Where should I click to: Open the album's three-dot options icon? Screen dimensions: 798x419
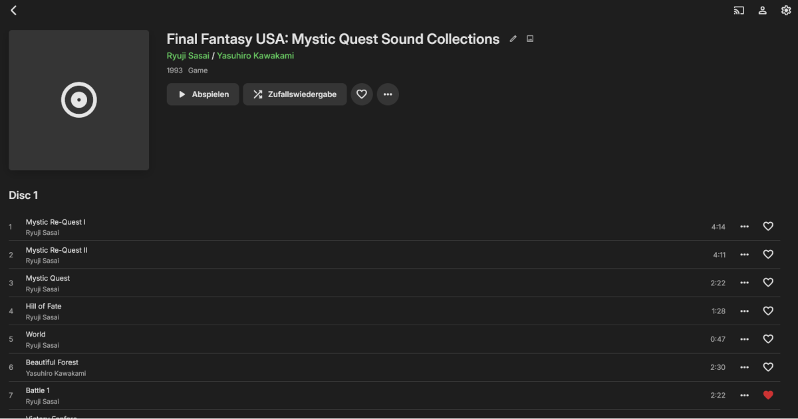tap(388, 94)
